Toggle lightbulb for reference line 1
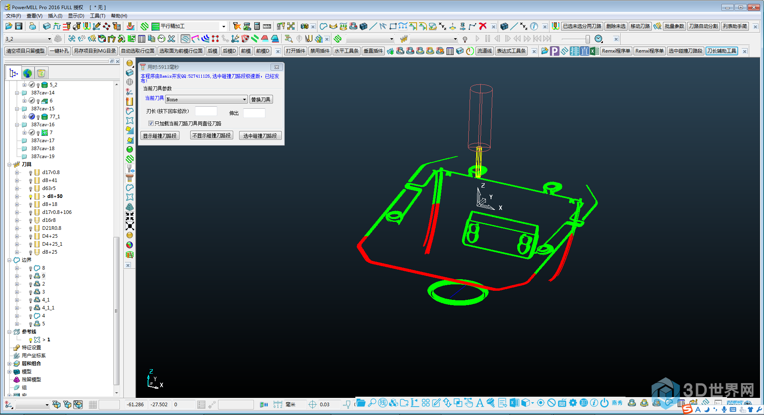Screen dimensions: 764x415 tap(31, 340)
